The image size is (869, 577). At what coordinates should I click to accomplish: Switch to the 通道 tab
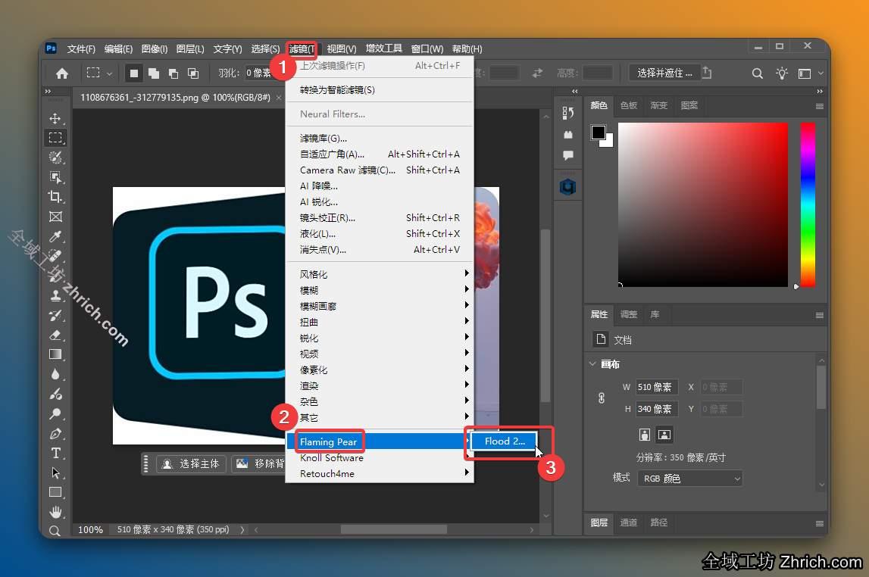[x=629, y=522]
